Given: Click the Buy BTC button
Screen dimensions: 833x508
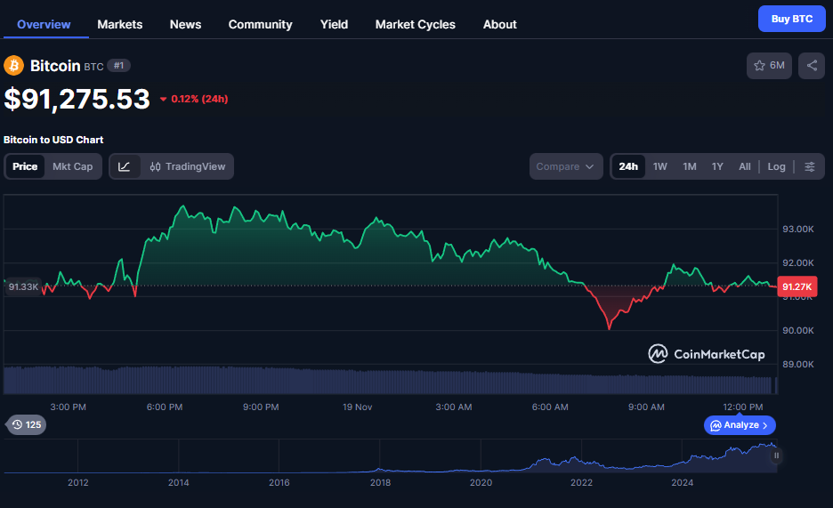Looking at the screenshot, I should (791, 19).
